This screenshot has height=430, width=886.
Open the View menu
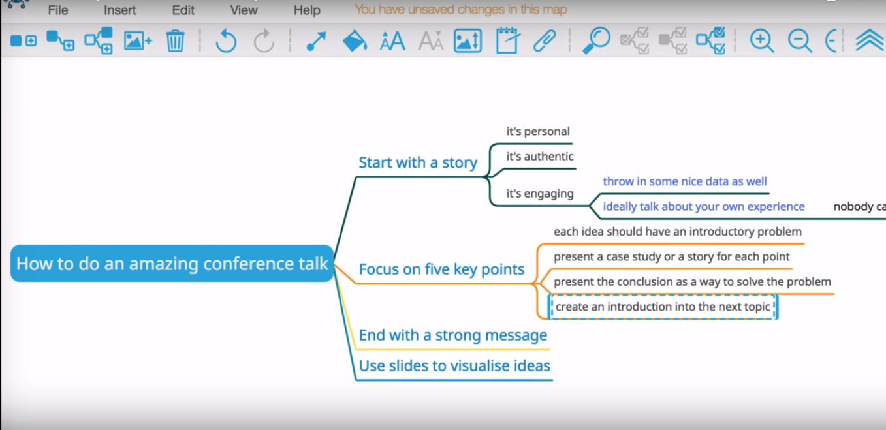tap(244, 10)
